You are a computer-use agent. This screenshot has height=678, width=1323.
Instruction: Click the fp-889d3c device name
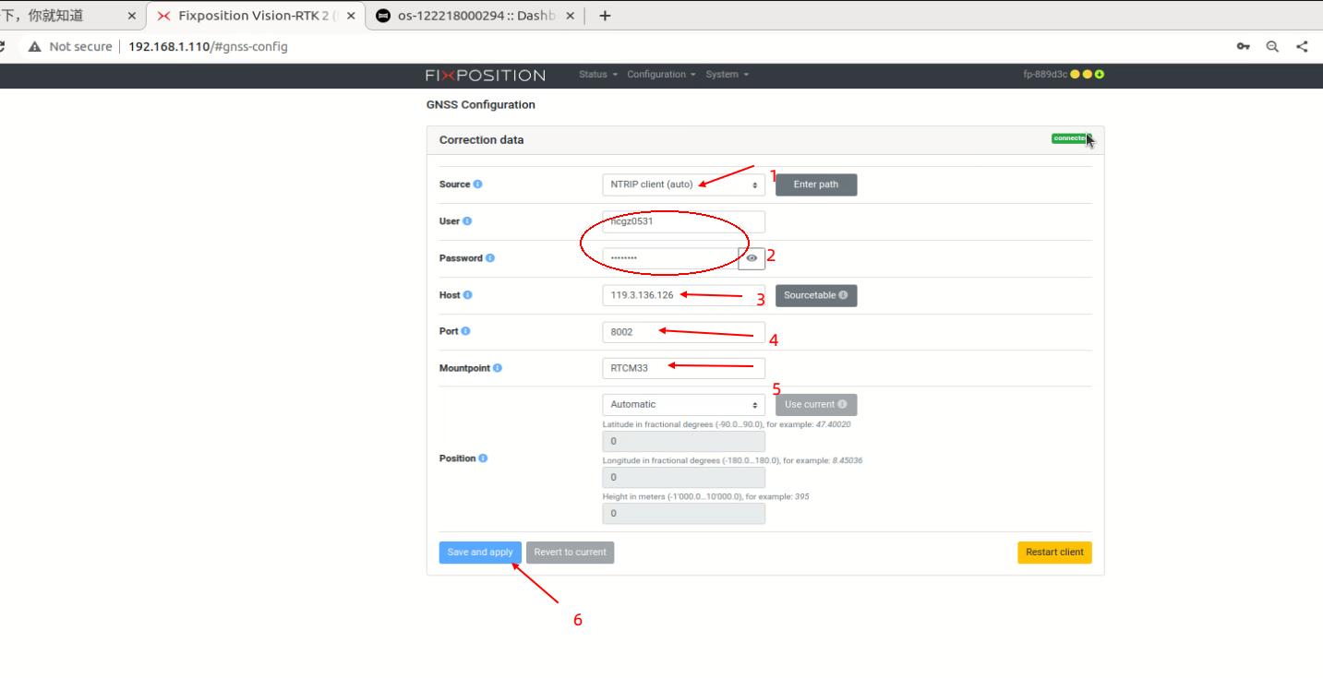pyautogui.click(x=1045, y=75)
